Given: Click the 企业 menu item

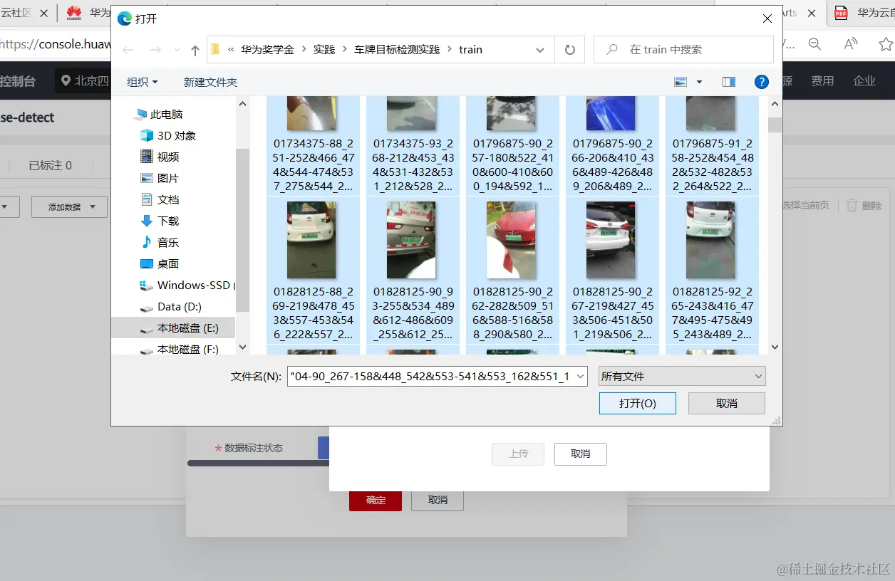Looking at the screenshot, I should 864,80.
